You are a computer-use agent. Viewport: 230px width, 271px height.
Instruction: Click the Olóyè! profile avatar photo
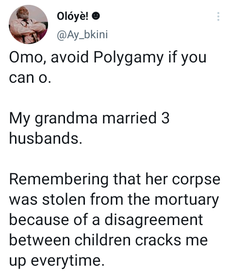pyautogui.click(x=29, y=24)
